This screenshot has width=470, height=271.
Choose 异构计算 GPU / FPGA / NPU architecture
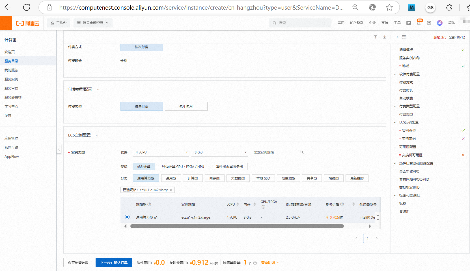coord(183,167)
